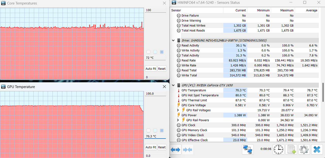
Task: Click the maximum value field showing 100.0
Action: 155,94
